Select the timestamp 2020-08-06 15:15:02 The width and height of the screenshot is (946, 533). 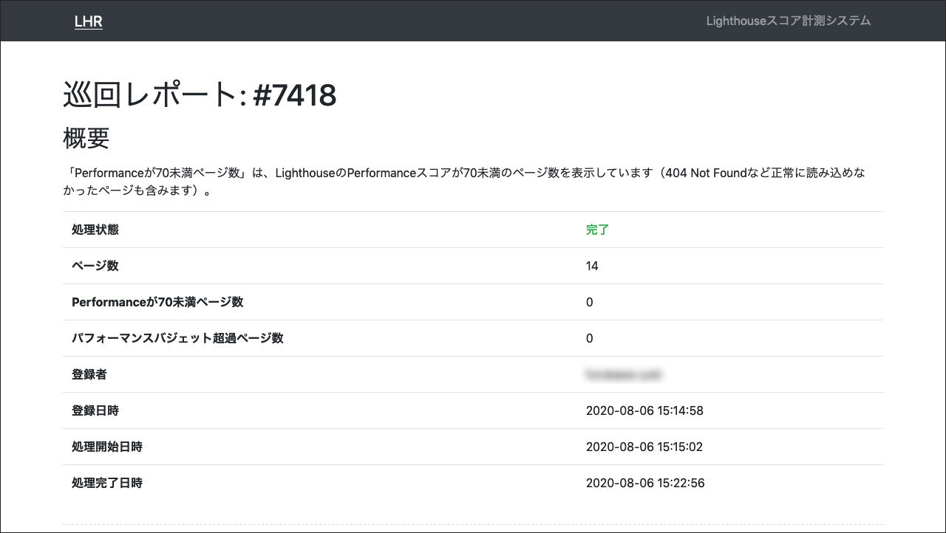point(644,447)
